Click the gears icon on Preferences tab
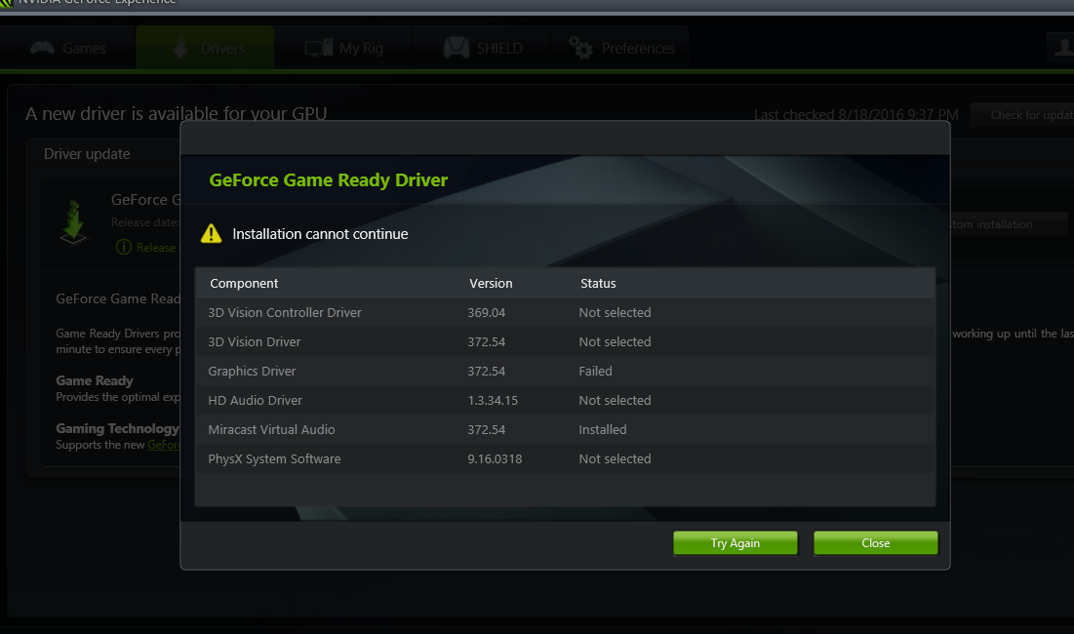The width and height of the screenshot is (1074, 634). [x=580, y=48]
